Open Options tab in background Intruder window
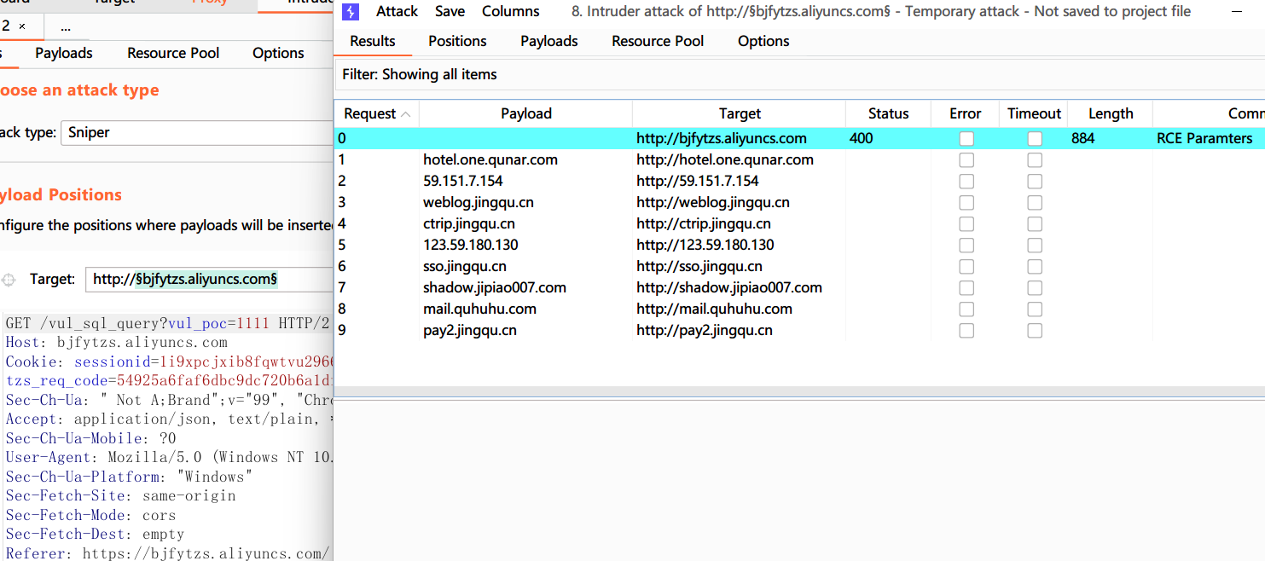Screen dimensions: 1265x561 [x=278, y=53]
